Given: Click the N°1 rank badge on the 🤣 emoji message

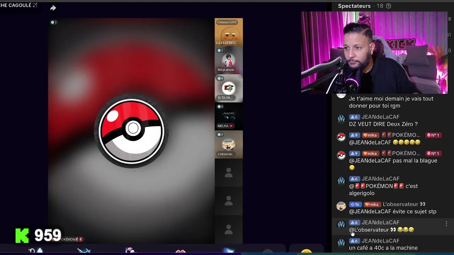Looking at the screenshot, I should 433,135.
